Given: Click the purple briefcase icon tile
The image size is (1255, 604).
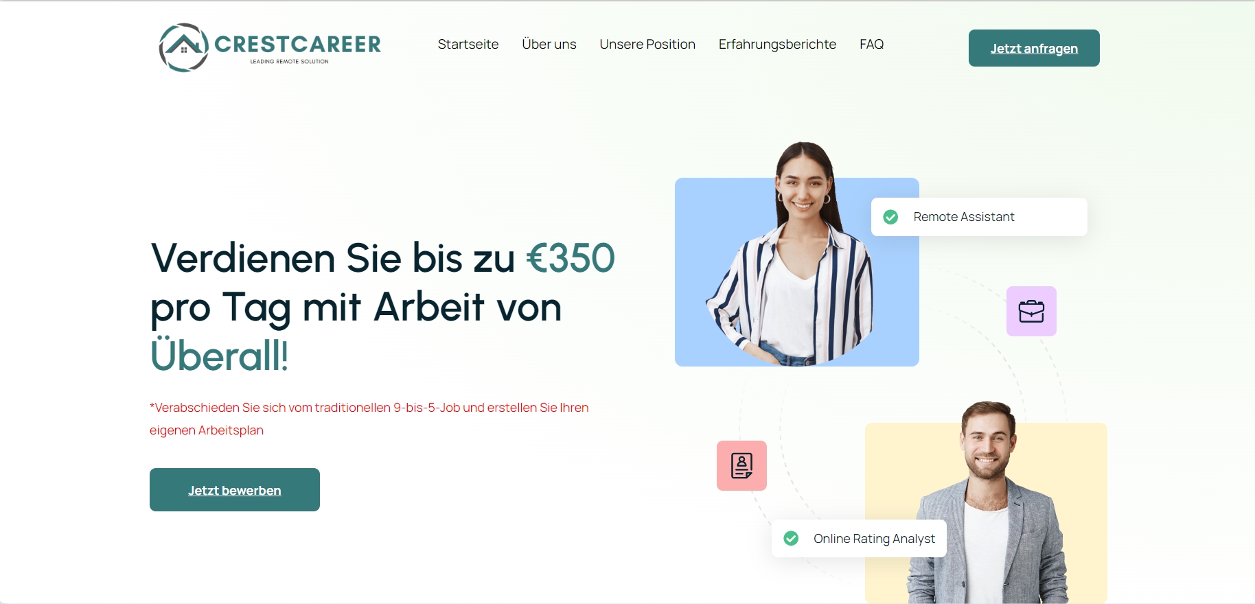Looking at the screenshot, I should coord(1031,311).
